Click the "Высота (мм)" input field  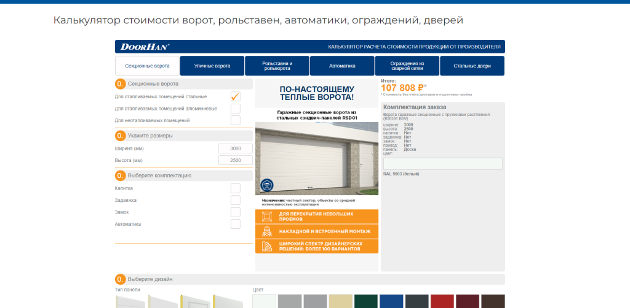[235, 160]
